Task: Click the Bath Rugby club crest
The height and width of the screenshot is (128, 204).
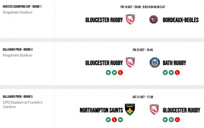Action: pos(155,63)
